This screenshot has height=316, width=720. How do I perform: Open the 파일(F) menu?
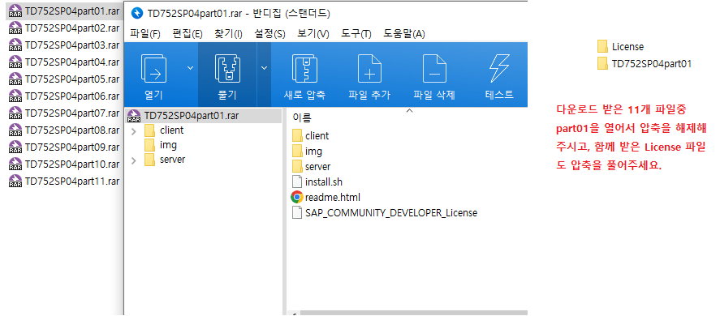pos(145,33)
